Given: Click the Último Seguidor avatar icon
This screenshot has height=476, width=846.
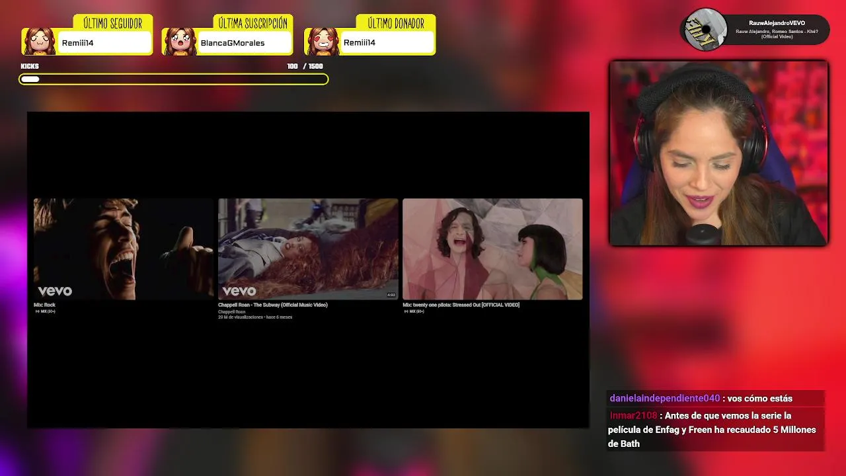Looking at the screenshot, I should (39, 41).
